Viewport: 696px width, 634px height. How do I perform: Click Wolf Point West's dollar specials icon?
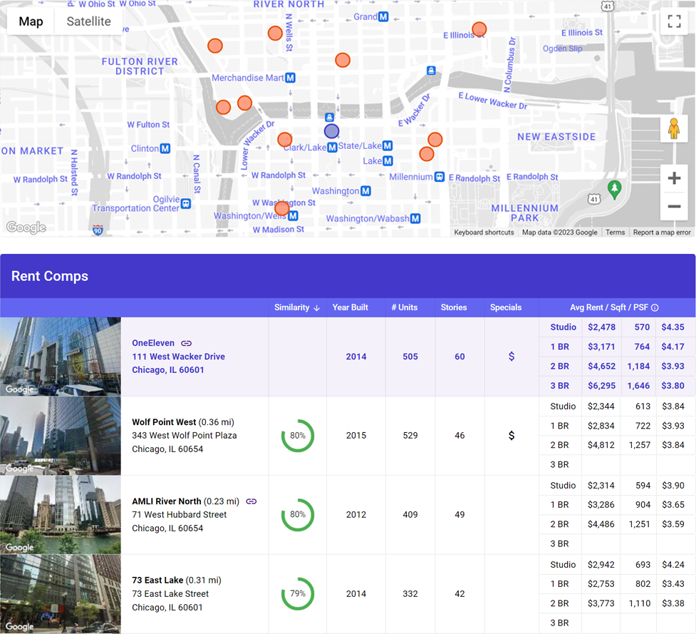click(511, 436)
